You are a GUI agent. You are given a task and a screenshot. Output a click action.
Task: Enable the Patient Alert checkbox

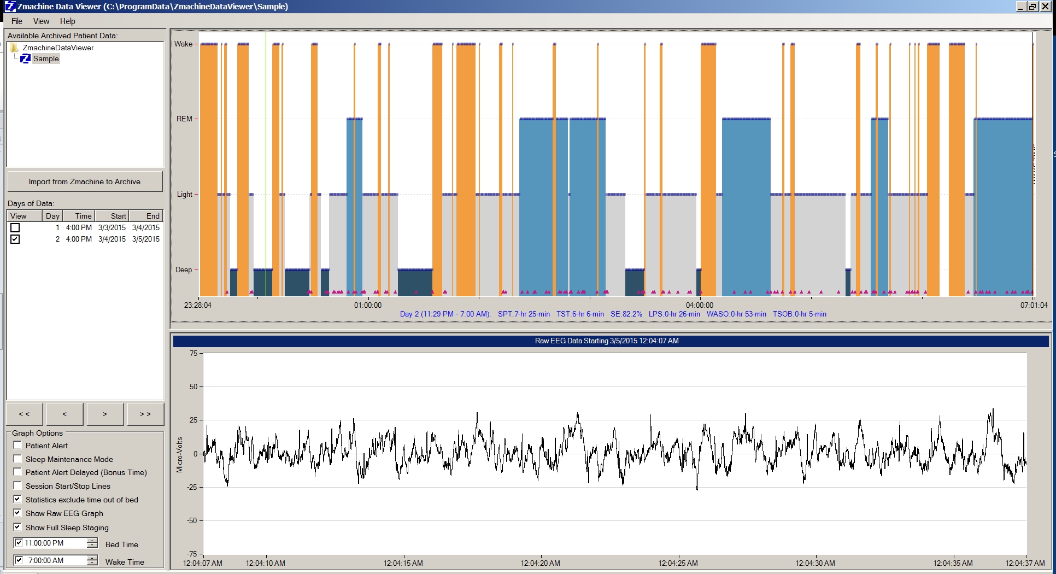pyautogui.click(x=17, y=446)
